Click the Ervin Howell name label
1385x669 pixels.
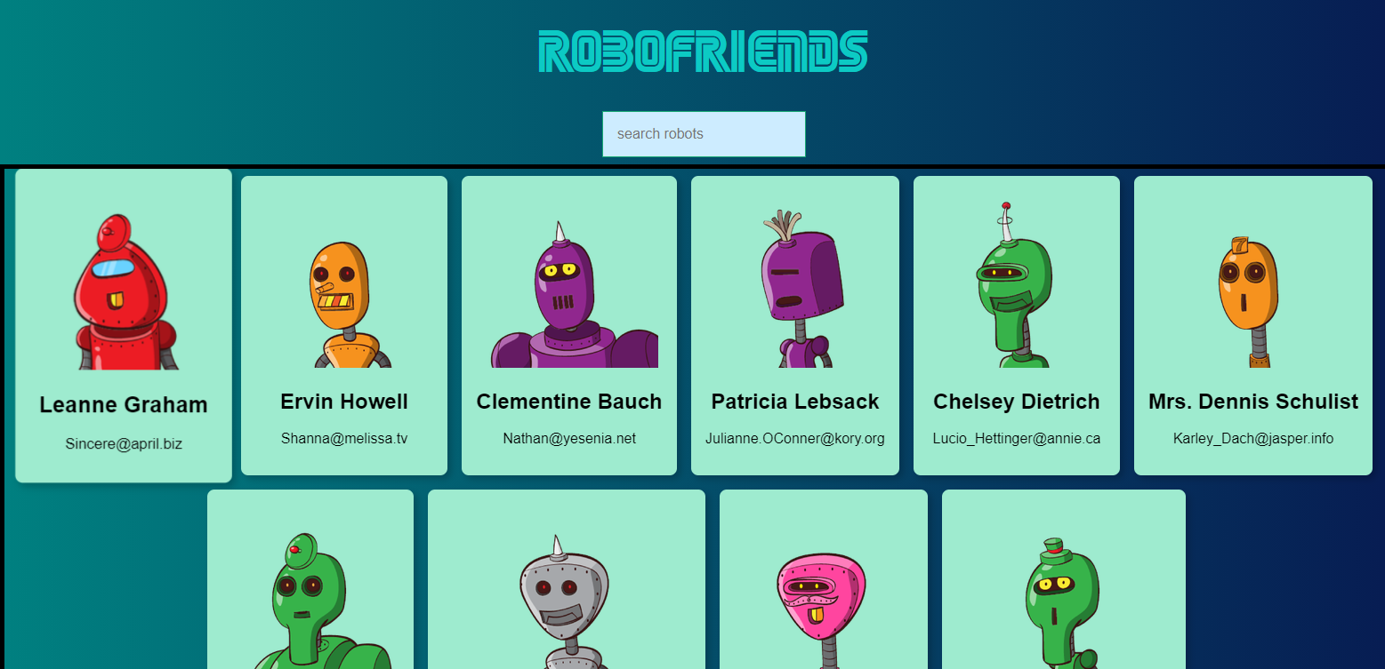[x=344, y=402]
